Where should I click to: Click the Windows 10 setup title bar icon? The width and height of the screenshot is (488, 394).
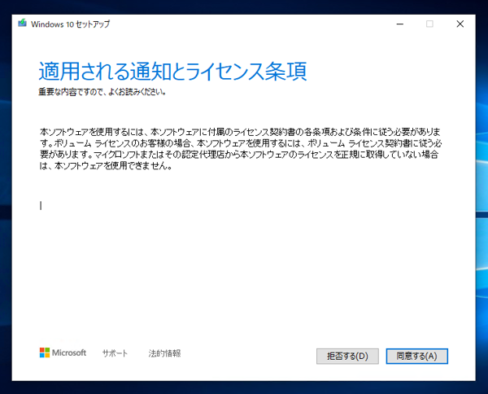click(x=22, y=23)
